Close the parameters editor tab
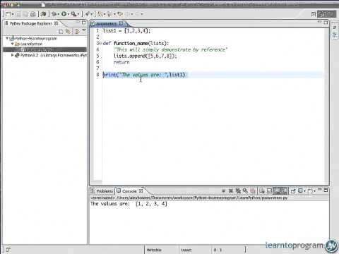The image size is (339, 254). [x=121, y=23]
